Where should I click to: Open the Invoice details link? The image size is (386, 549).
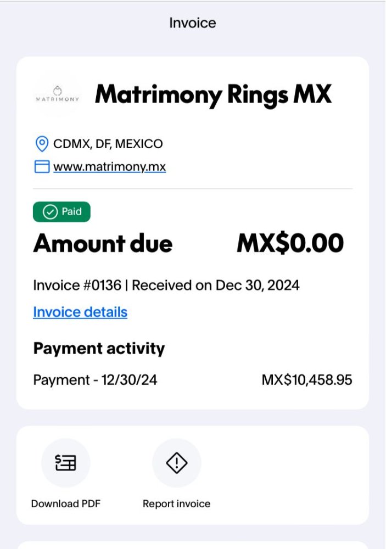[80, 312]
